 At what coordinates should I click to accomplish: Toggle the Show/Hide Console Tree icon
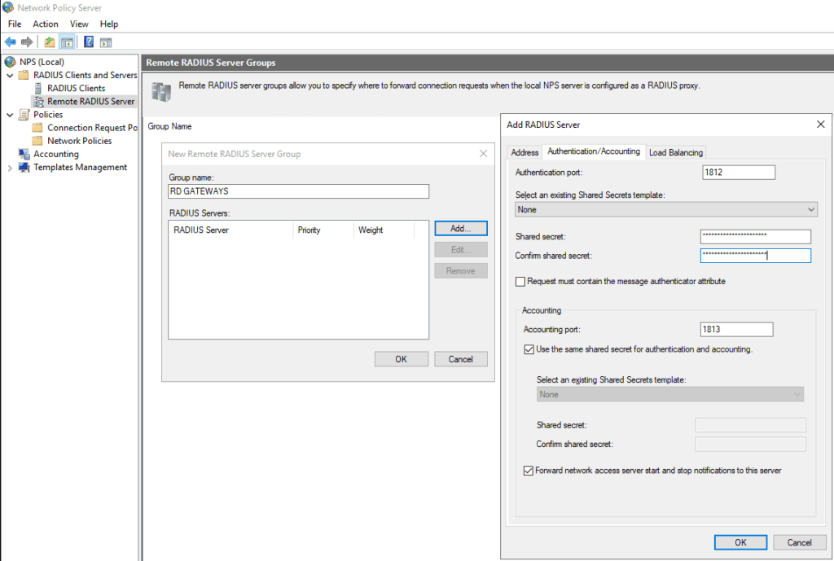[67, 42]
